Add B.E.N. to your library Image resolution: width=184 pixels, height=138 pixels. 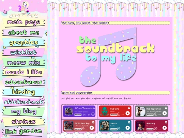83,129
